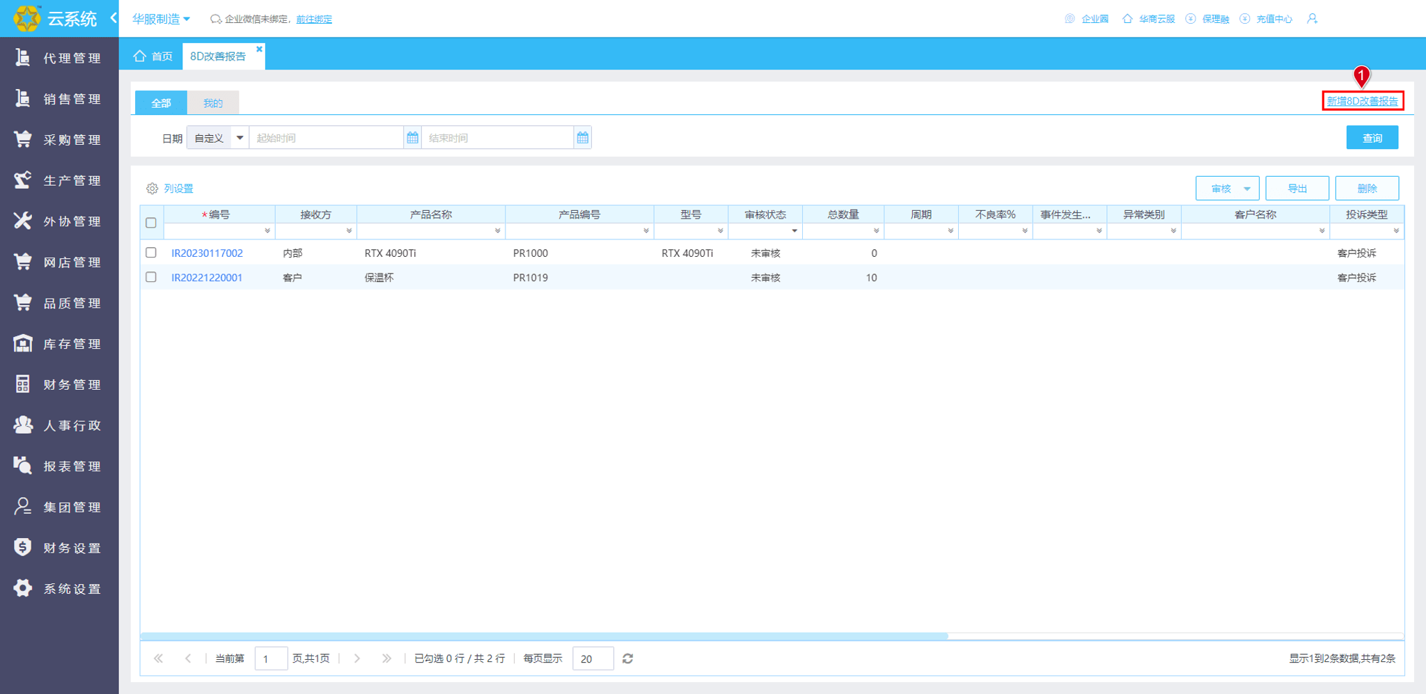The height and width of the screenshot is (694, 1426).
Task: Select the 全部 tab
Action: (x=161, y=103)
